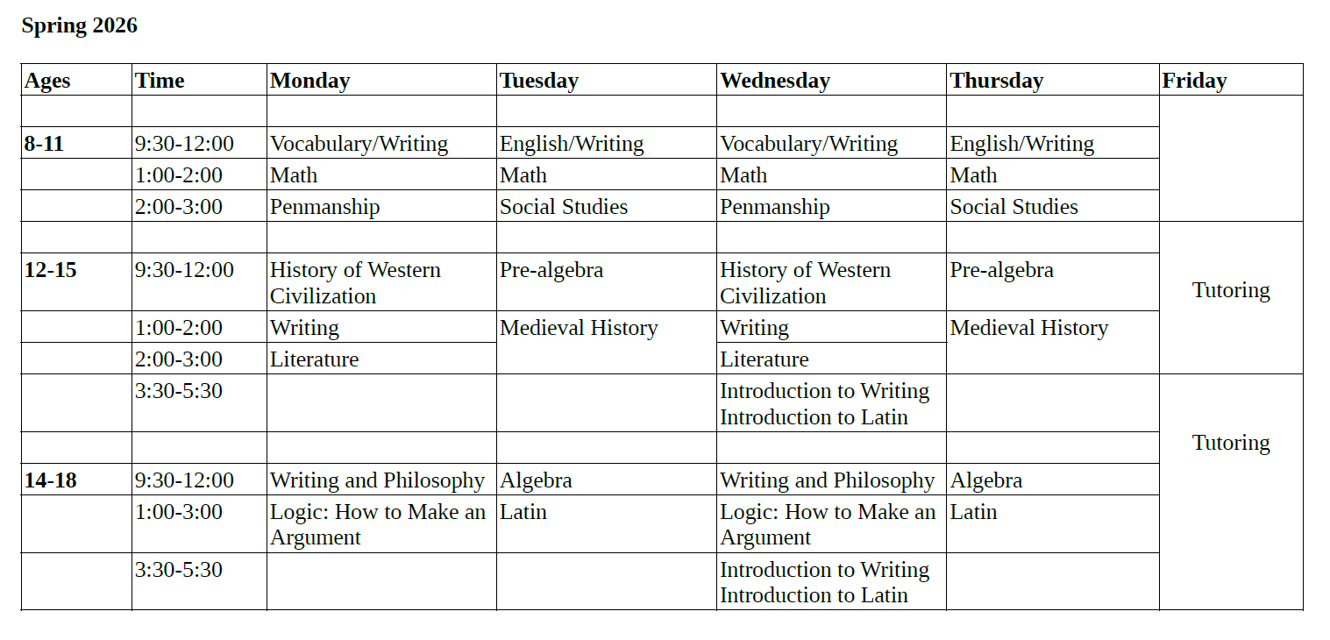Click the "1:00-3:00" time cell

click(179, 512)
